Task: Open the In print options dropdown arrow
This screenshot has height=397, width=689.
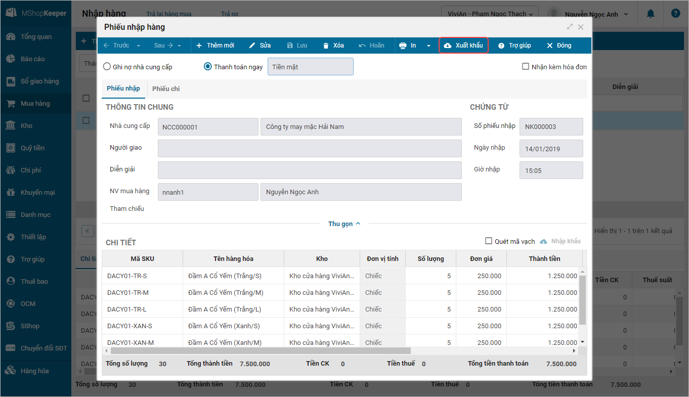Action: [428, 46]
